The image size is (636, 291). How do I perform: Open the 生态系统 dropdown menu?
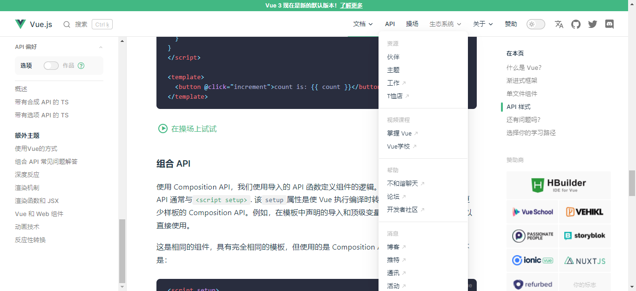tap(445, 24)
